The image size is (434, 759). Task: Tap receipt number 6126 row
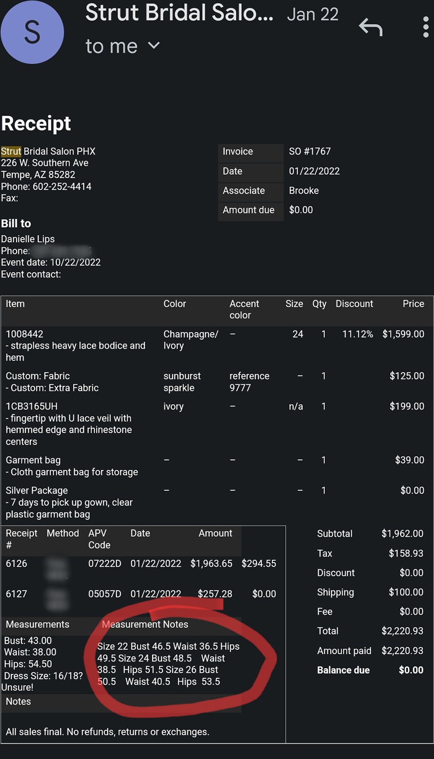pyautogui.click(x=143, y=563)
